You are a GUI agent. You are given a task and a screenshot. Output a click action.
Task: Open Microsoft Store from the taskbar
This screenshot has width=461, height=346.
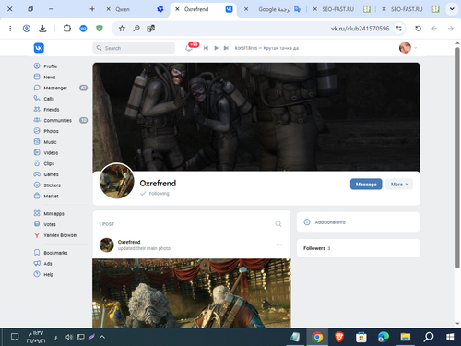pyautogui.click(x=361, y=337)
